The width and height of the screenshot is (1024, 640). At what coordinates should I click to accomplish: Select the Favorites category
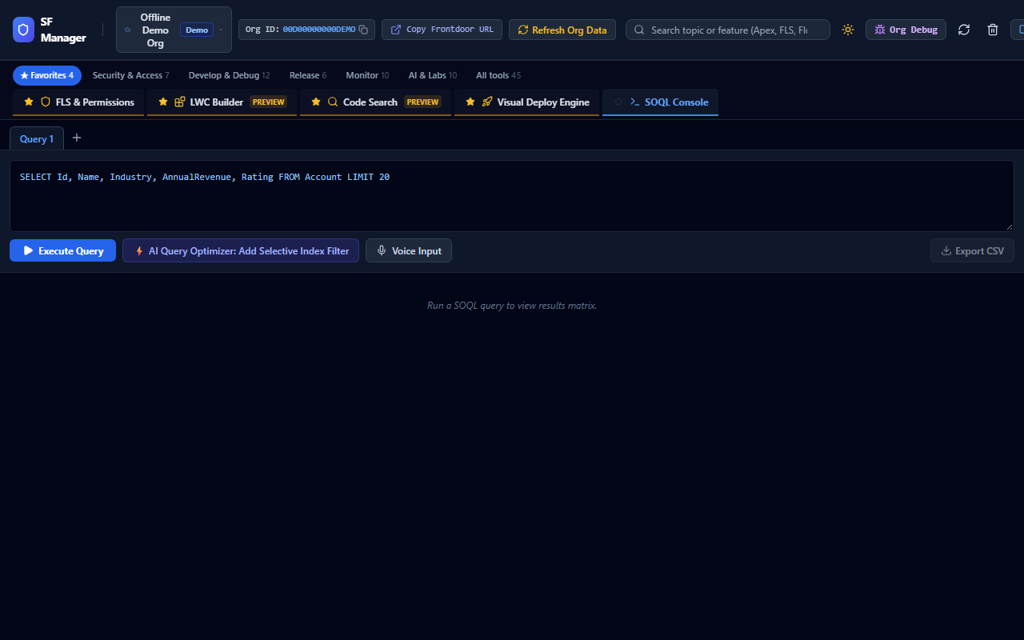[x=47, y=75]
